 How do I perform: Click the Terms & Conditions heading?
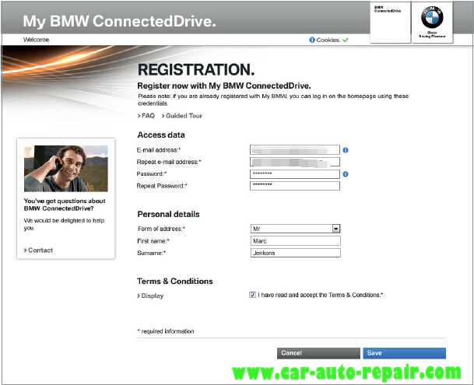(x=174, y=282)
